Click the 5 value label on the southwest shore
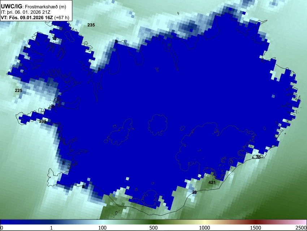 (x=83, y=186)
